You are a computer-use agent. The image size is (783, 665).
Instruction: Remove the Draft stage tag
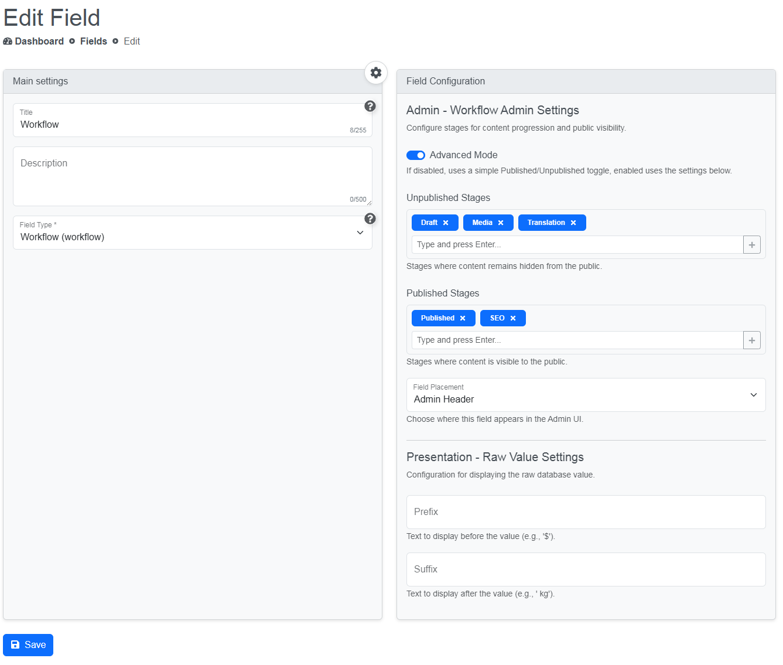tap(446, 222)
